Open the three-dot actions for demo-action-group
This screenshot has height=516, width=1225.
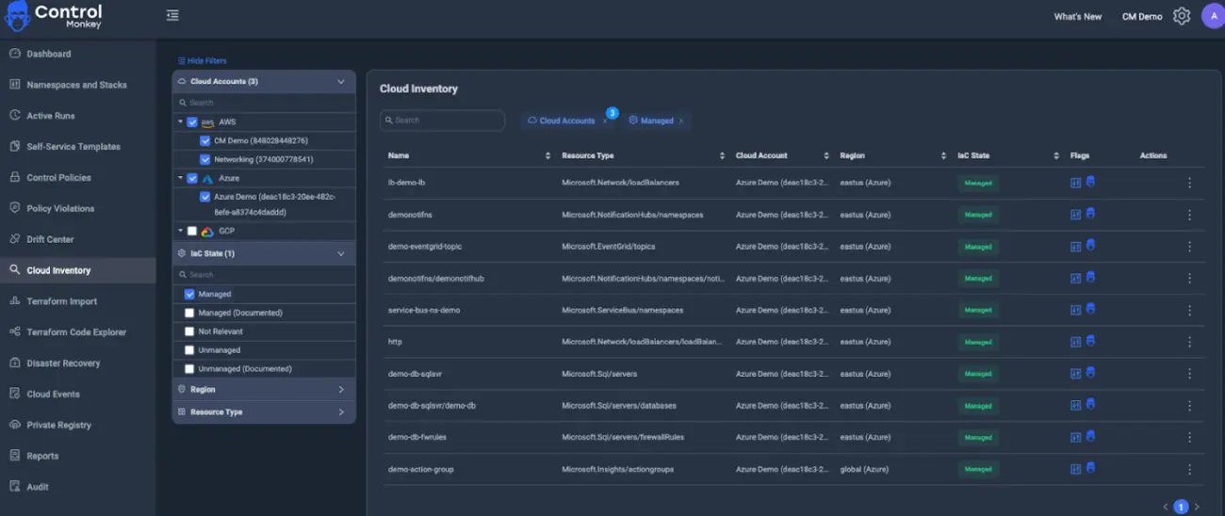pyautogui.click(x=1189, y=469)
